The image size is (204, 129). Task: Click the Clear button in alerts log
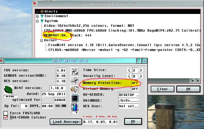(x=162, y=89)
